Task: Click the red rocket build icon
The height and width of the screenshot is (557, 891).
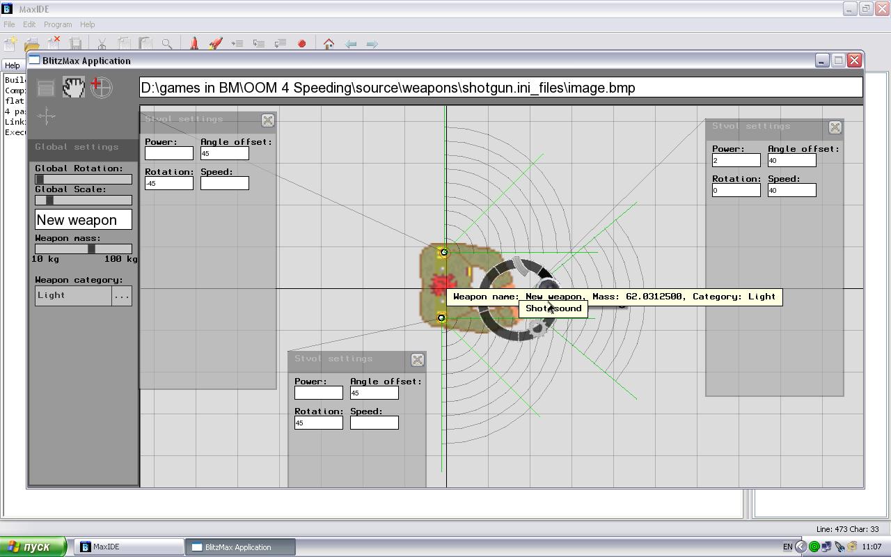Action: tap(194, 43)
